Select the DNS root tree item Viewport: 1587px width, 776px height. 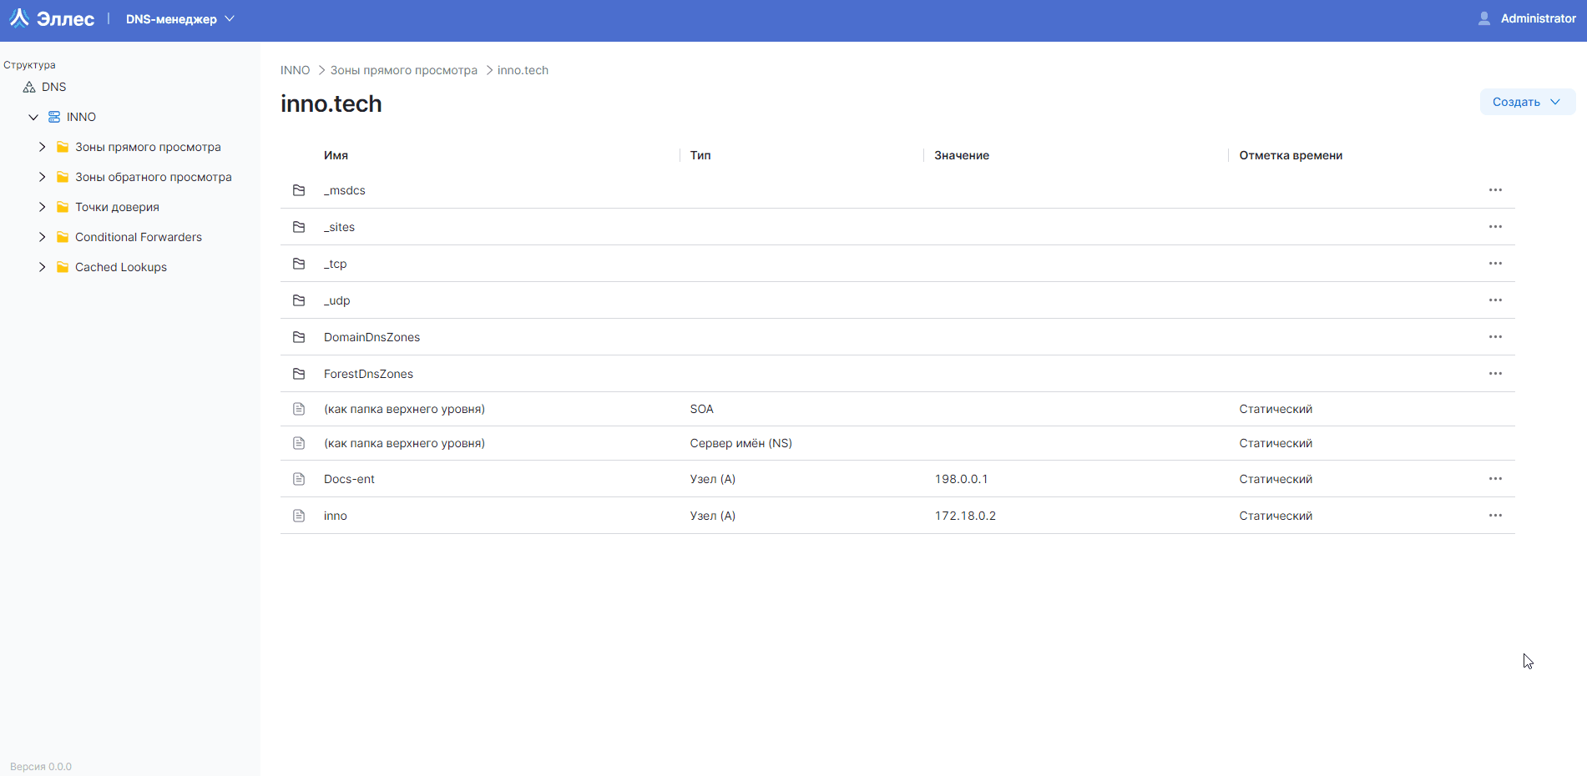point(53,87)
